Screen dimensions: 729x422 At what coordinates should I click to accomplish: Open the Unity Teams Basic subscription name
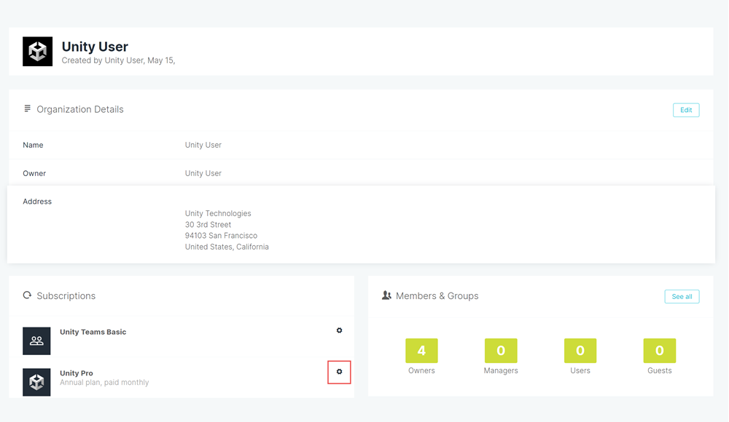(93, 332)
